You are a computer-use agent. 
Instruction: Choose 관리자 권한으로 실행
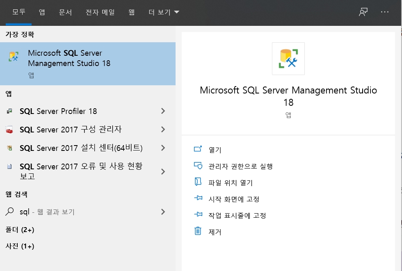tap(240, 166)
